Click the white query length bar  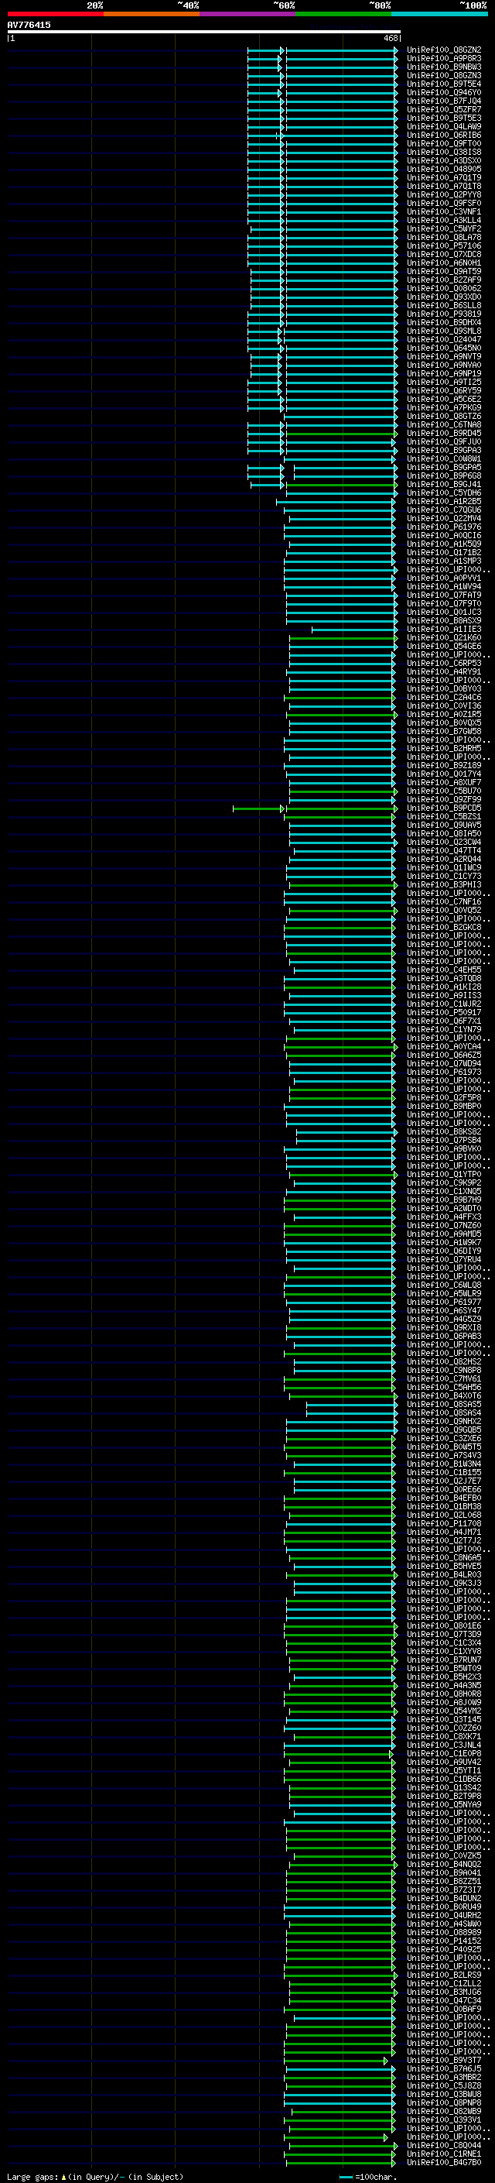pos(204,33)
